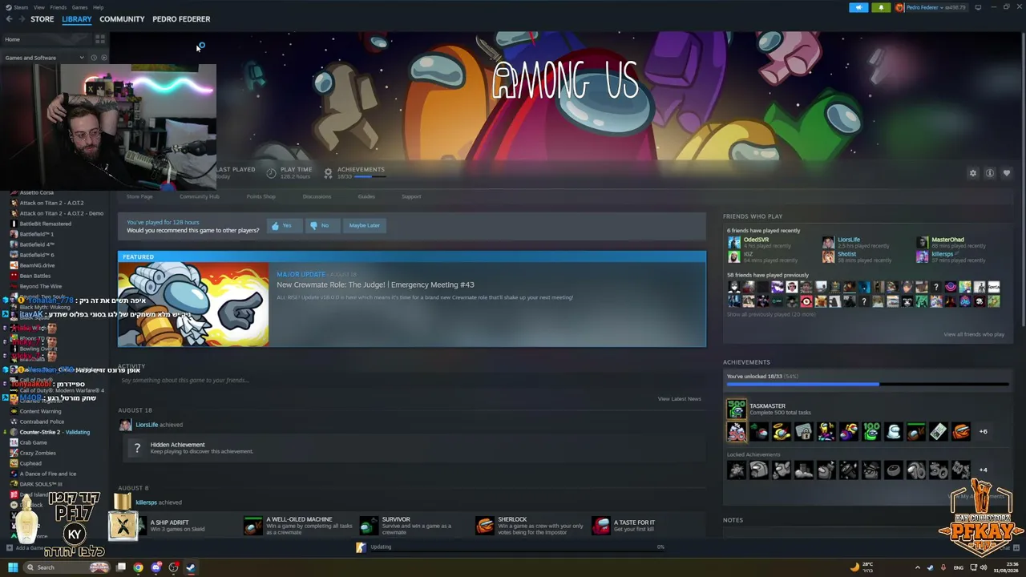Open the Taskmaster achievement icon
This screenshot has width=1026, height=577.
coord(736,409)
